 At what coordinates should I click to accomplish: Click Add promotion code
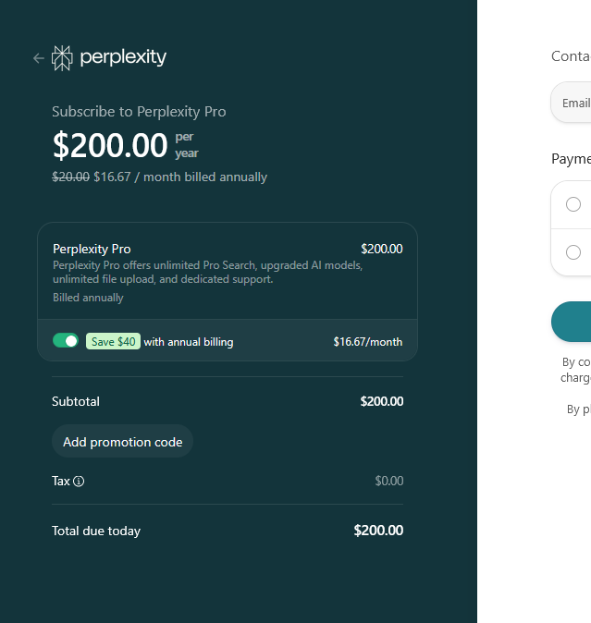click(x=122, y=442)
